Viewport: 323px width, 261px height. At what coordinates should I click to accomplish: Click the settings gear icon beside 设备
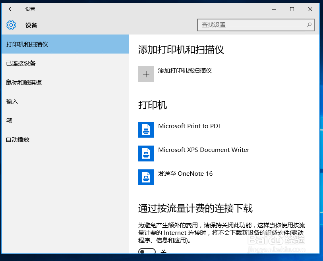click(x=11, y=25)
